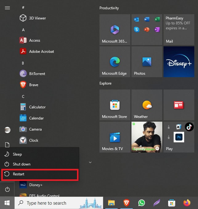
Task: Click the letter C section header
Action: pos(23,96)
